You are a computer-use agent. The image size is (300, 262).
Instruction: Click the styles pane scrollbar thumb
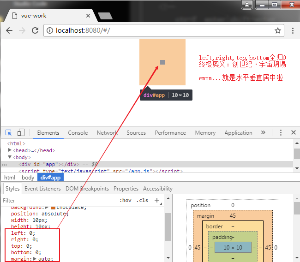click(x=168, y=227)
